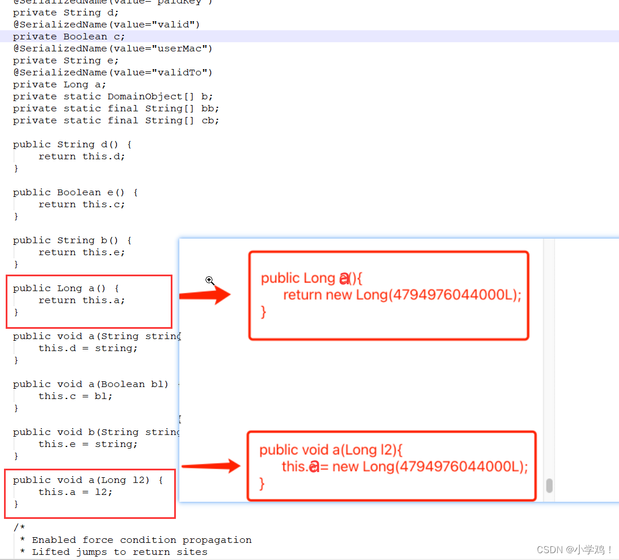
Task: Click the line 'private Long a;'
Action: point(59,85)
